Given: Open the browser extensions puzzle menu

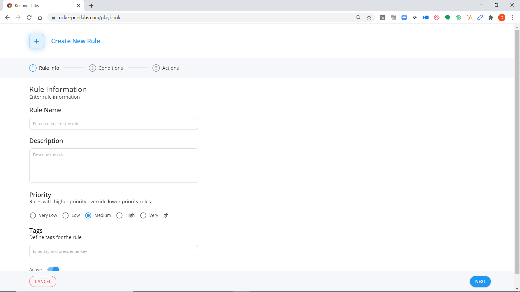Looking at the screenshot, I should (491, 17).
